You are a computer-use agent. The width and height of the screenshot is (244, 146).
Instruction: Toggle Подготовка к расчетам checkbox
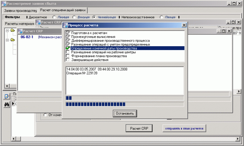click(68, 32)
